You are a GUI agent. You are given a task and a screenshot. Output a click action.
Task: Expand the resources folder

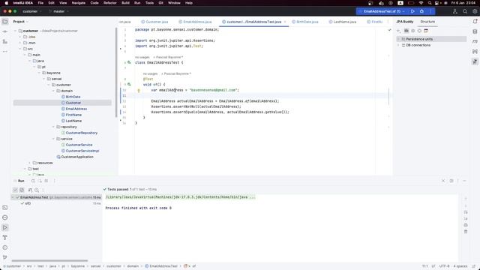coord(30,163)
